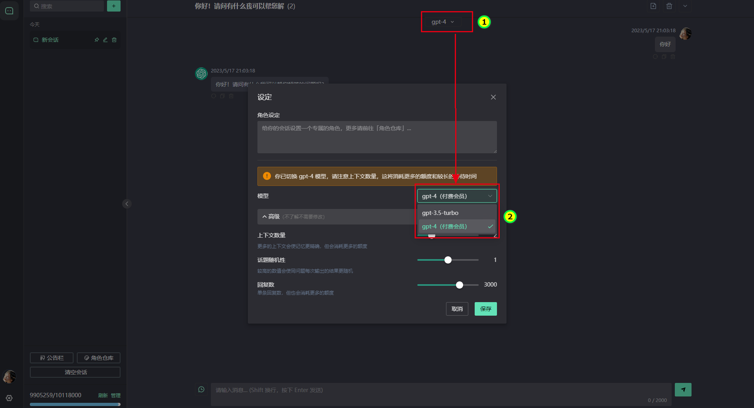The image size is (754, 408).
Task: Click the 管理 manage link
Action: coord(116,395)
